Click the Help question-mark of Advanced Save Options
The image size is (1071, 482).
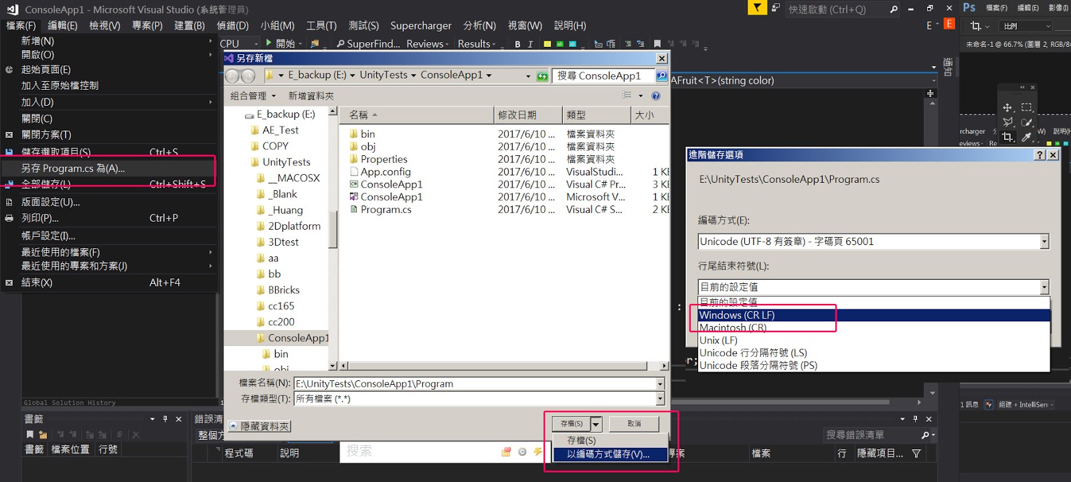coord(1040,155)
